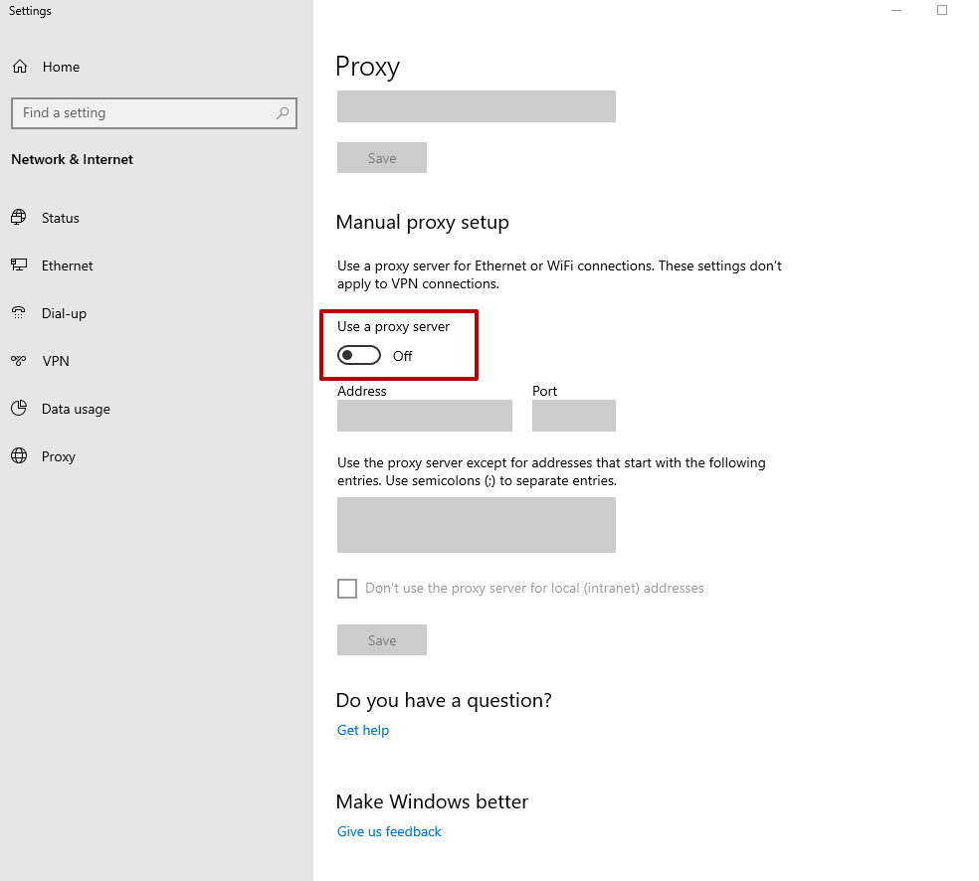
Task: Click the Give us feedback link
Action: point(389,831)
